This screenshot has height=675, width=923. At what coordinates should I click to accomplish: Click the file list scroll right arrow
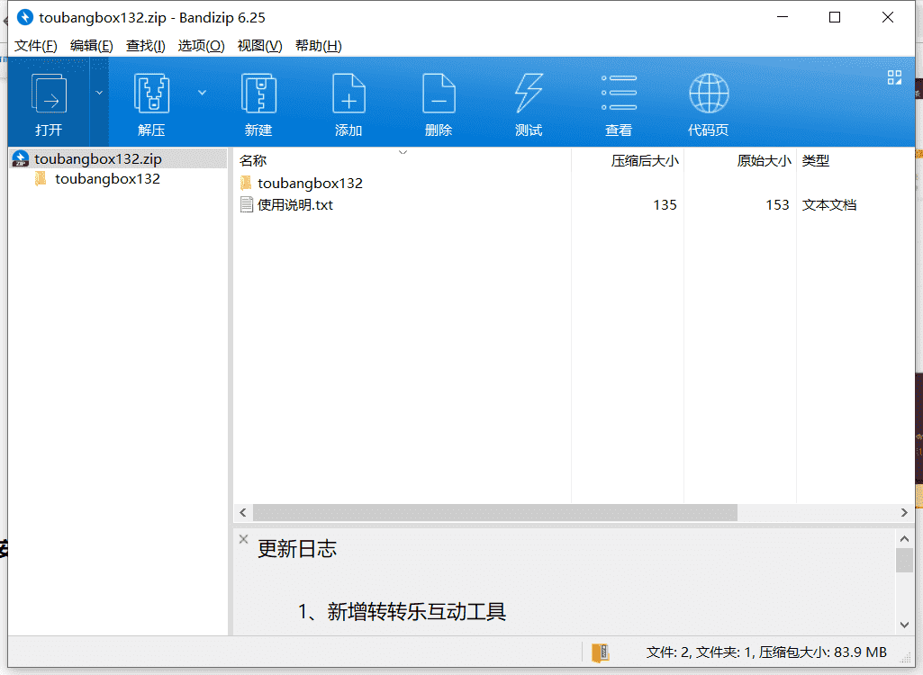point(904,513)
